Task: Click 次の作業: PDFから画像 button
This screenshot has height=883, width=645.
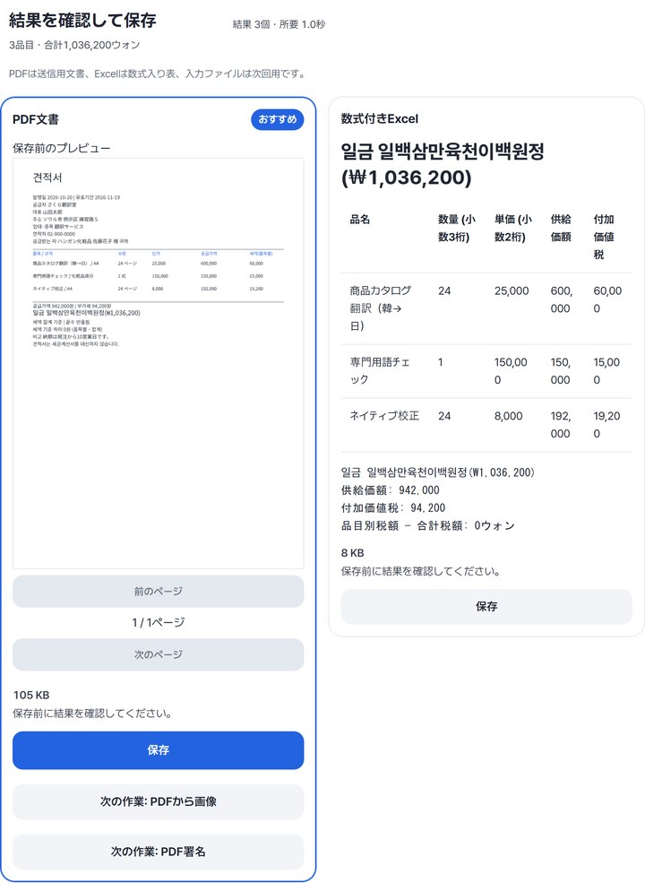Action: pos(159,801)
